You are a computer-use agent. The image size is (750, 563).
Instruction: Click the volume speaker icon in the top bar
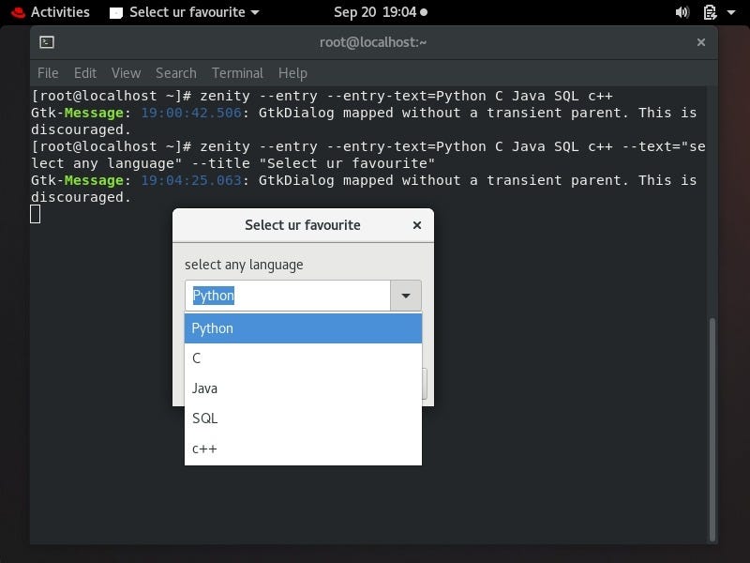click(683, 12)
